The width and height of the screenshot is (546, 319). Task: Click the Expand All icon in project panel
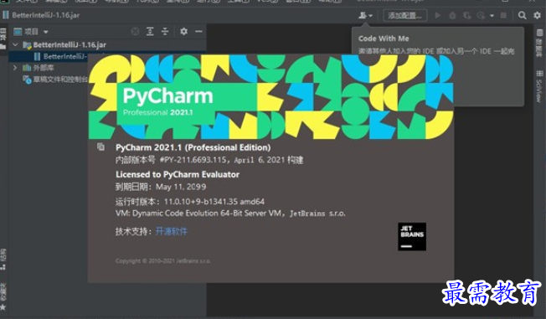pyautogui.click(x=150, y=32)
